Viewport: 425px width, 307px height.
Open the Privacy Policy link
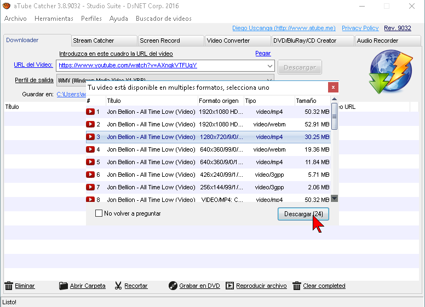[x=360, y=28]
